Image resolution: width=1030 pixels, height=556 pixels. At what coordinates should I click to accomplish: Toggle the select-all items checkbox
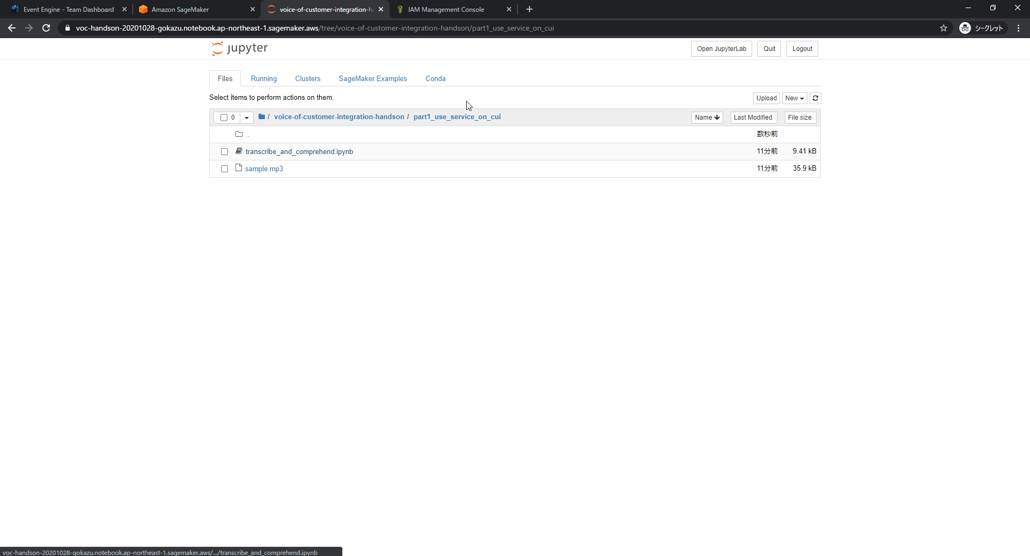click(224, 118)
